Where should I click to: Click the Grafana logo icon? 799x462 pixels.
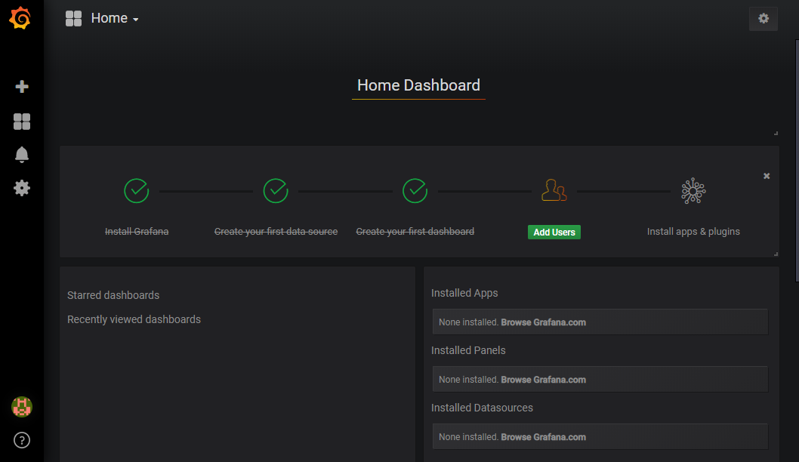20,18
